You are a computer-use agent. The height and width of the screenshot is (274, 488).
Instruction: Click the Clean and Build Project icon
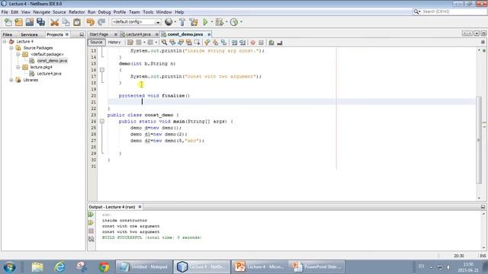[194, 22]
